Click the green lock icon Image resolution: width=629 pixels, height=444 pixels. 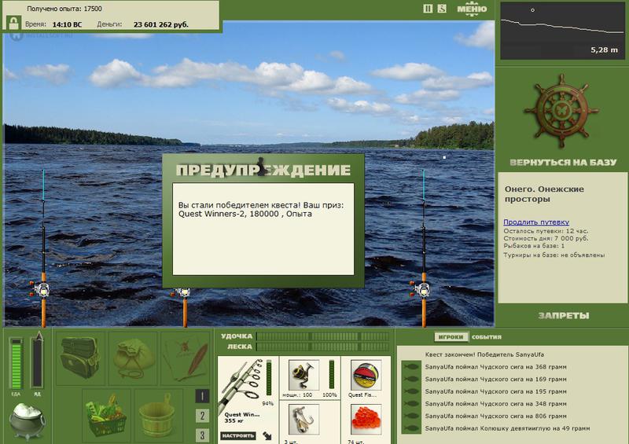point(14,23)
